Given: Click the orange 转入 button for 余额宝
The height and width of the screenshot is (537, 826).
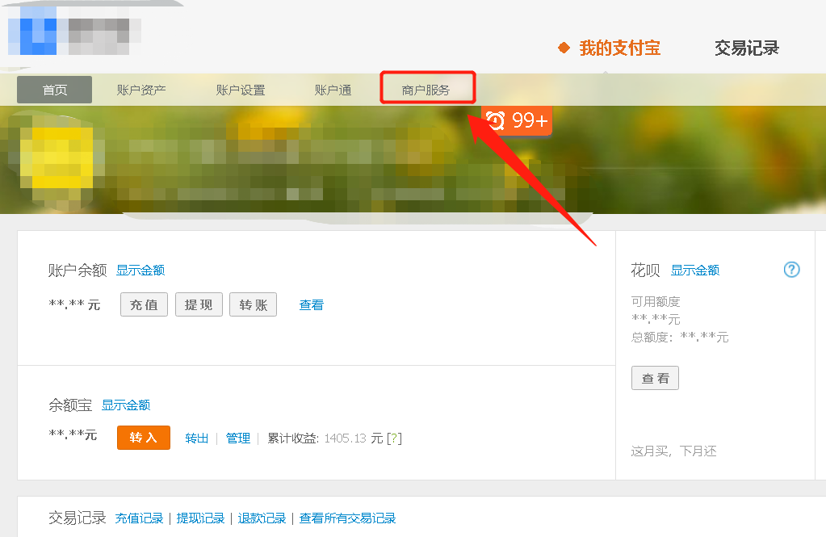Looking at the screenshot, I should [x=143, y=438].
